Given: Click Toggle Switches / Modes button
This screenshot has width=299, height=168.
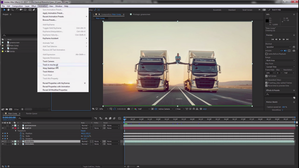Looking at the screenshot, I should (x=91, y=166).
